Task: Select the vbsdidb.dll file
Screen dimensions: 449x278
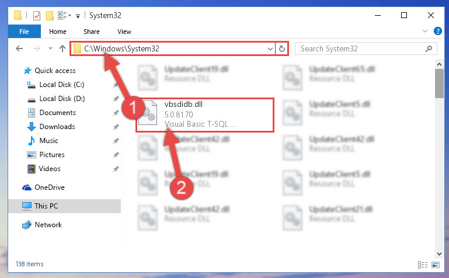Action: pyautogui.click(x=205, y=114)
